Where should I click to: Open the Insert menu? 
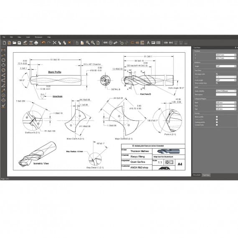(x=28, y=37)
